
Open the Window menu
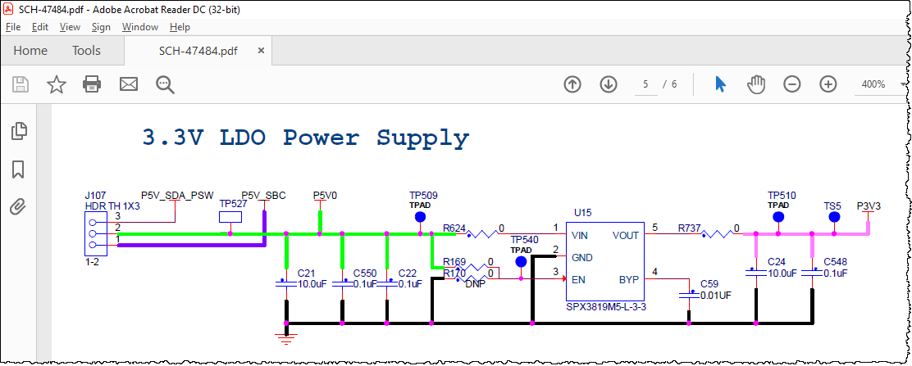point(140,27)
